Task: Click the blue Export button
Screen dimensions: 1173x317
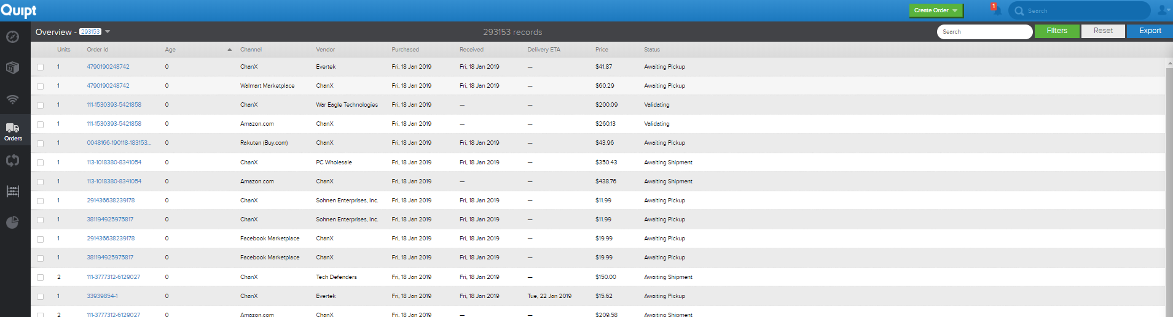Action: pos(1150,31)
